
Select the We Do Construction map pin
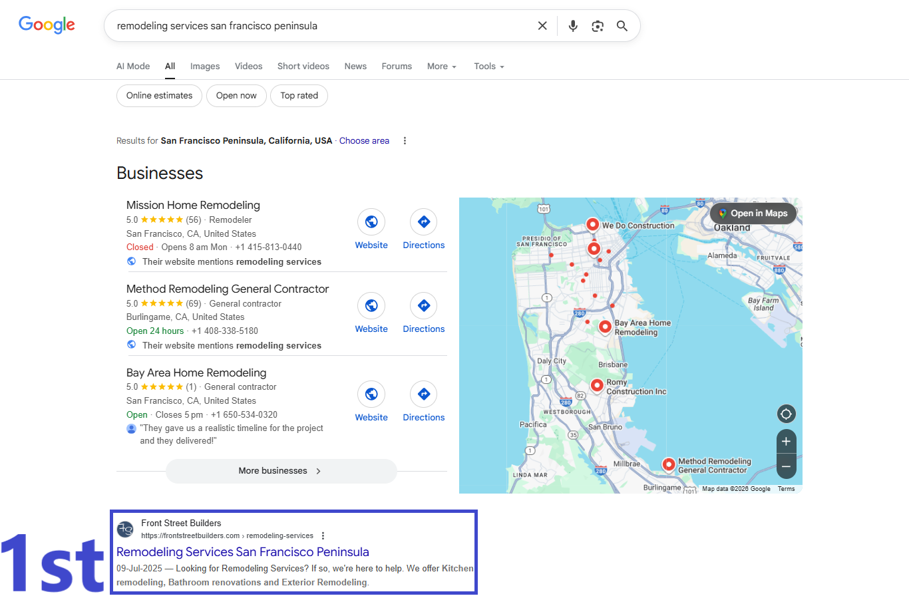pyautogui.click(x=592, y=225)
